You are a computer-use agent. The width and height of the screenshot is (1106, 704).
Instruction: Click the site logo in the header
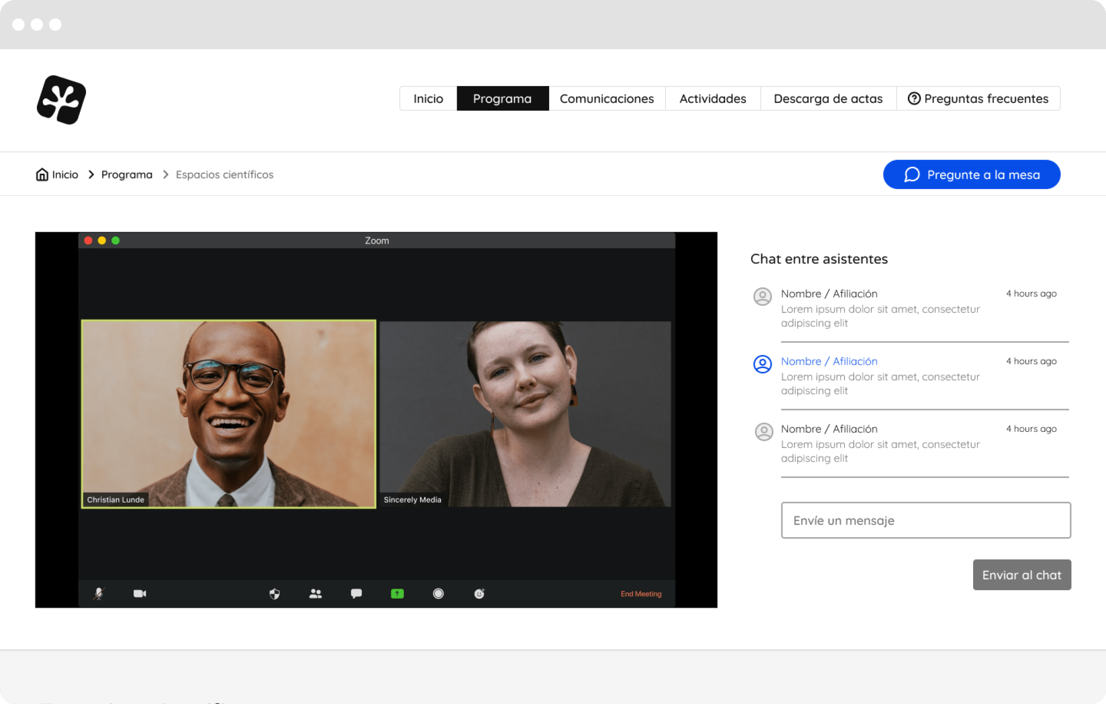[x=61, y=100]
